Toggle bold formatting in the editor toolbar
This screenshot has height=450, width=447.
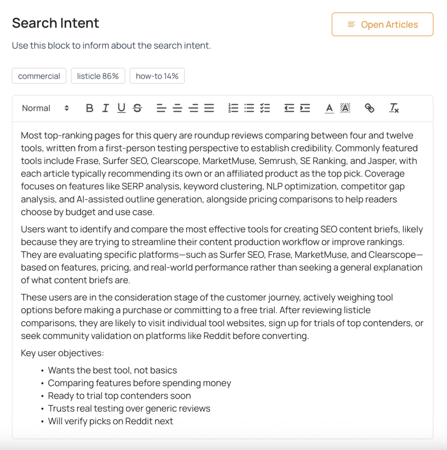pos(90,108)
